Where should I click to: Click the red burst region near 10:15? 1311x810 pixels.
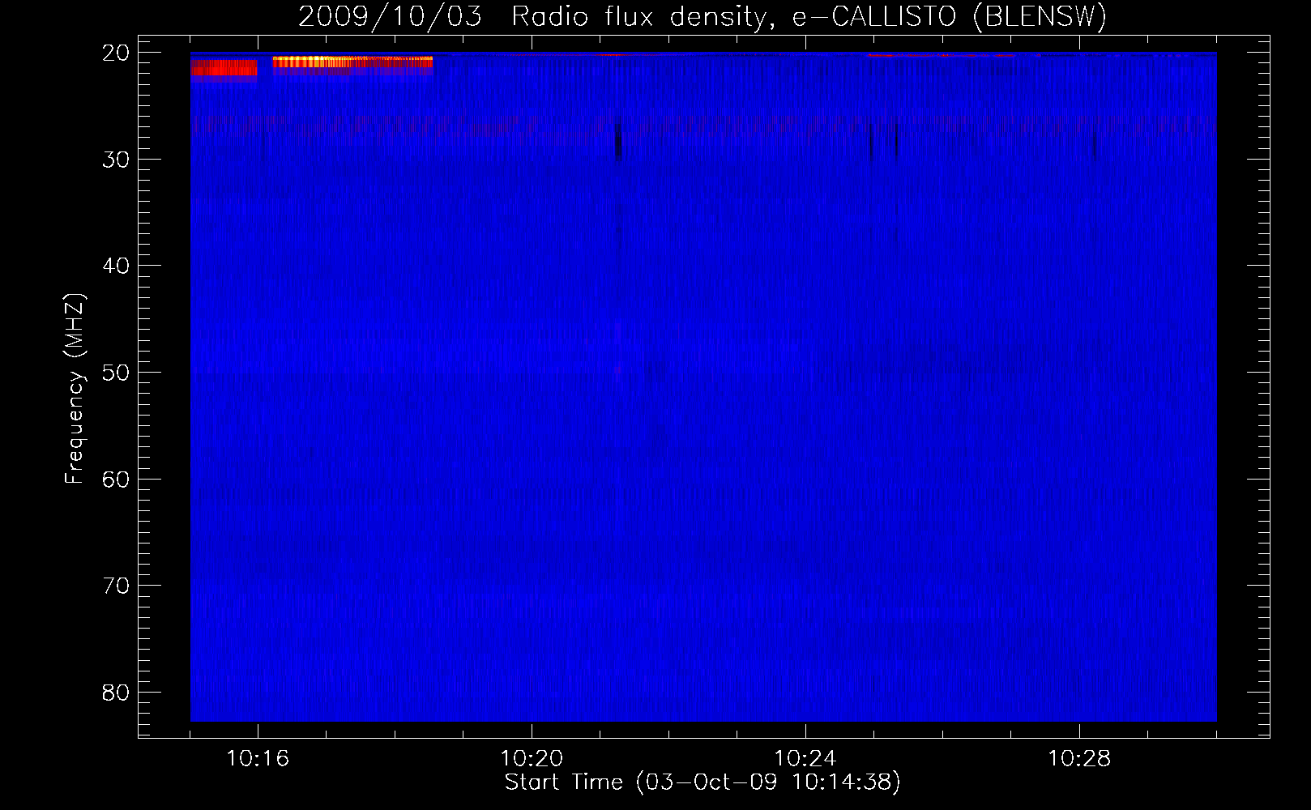click(224, 68)
